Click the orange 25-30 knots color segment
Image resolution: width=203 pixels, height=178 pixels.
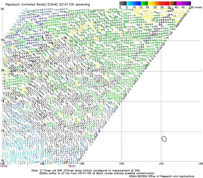click(159, 3)
